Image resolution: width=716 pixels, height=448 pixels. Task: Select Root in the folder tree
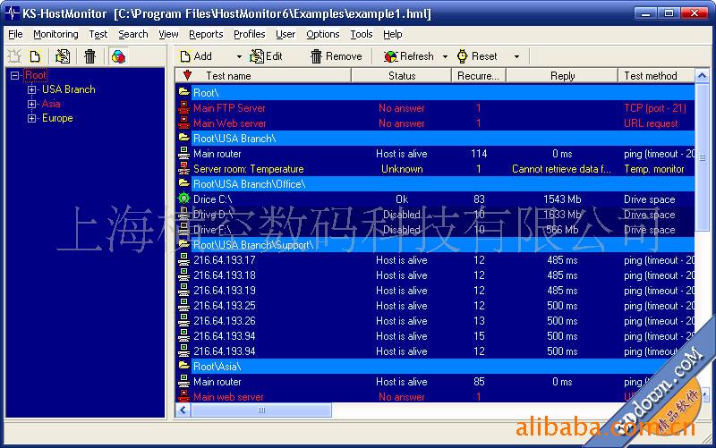coord(35,75)
